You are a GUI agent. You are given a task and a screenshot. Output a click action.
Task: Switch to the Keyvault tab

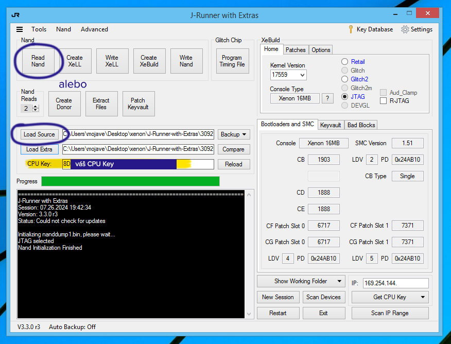point(331,125)
